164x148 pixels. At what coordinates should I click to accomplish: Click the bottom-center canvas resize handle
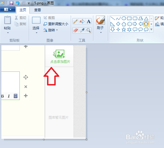[x=44, y=140]
